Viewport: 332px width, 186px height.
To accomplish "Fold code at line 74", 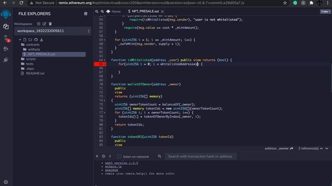I will (x=105, y=100).
